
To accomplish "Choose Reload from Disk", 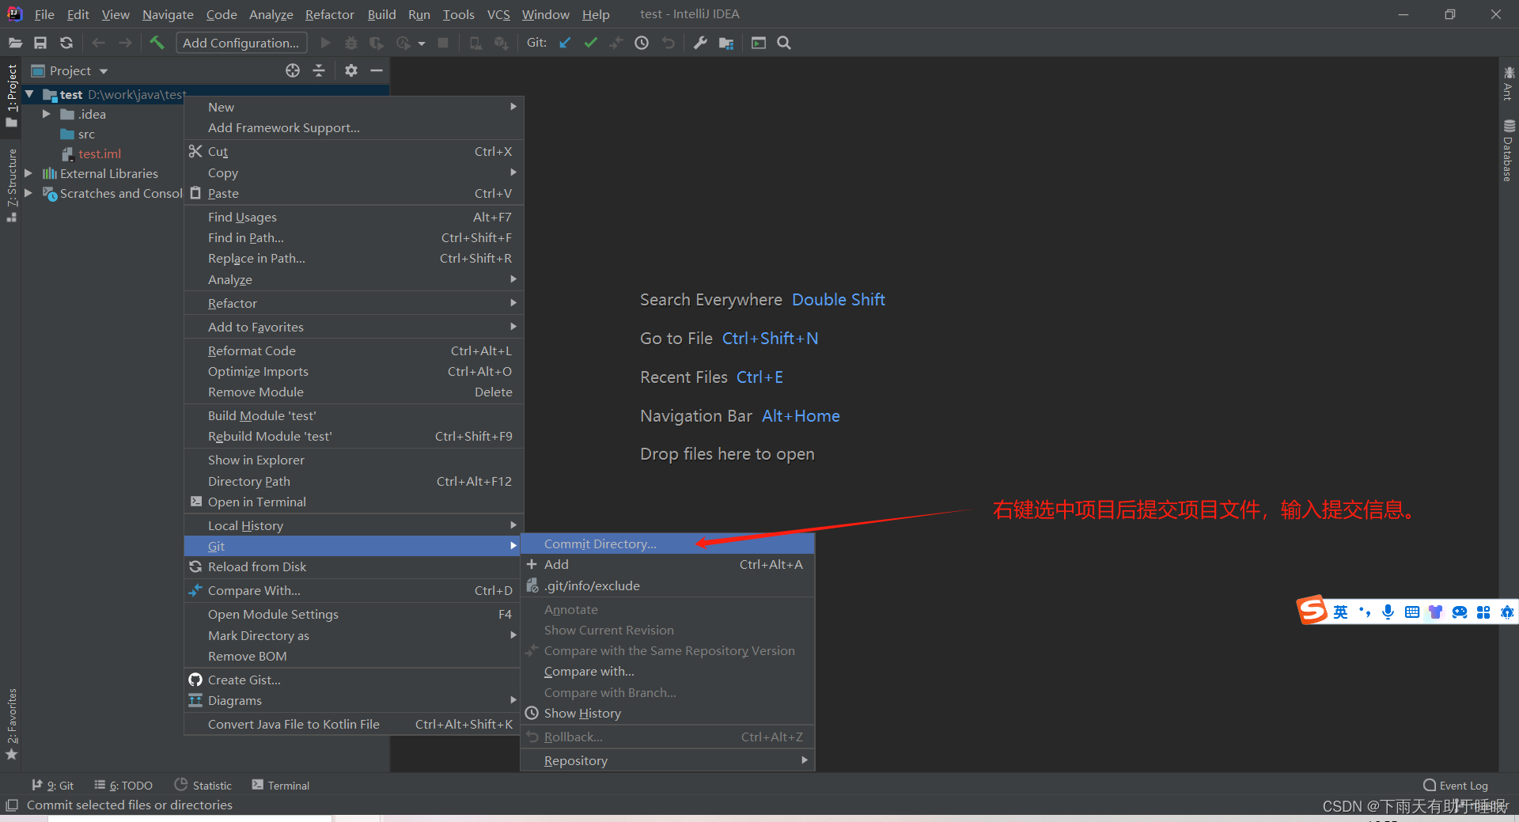I will point(354,566).
